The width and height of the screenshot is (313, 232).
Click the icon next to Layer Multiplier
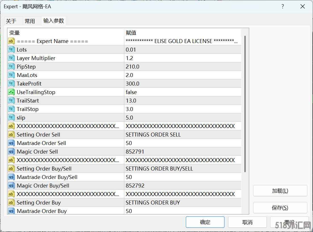point(11,58)
